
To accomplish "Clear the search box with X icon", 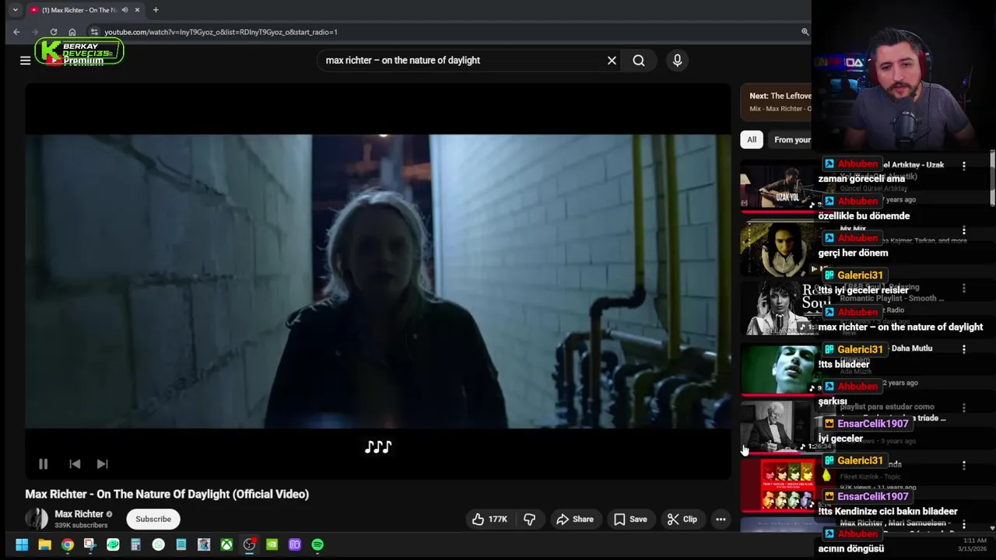I will click(612, 60).
